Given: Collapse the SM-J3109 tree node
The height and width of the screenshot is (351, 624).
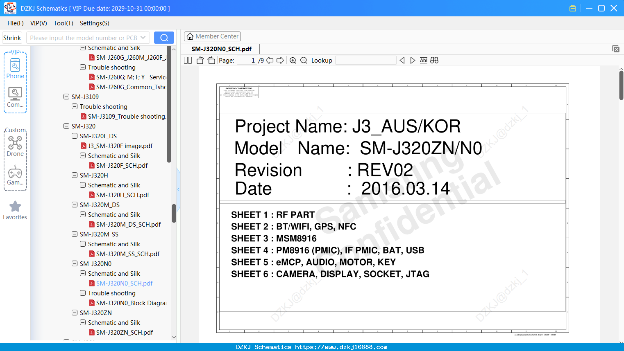Looking at the screenshot, I should 66,97.
